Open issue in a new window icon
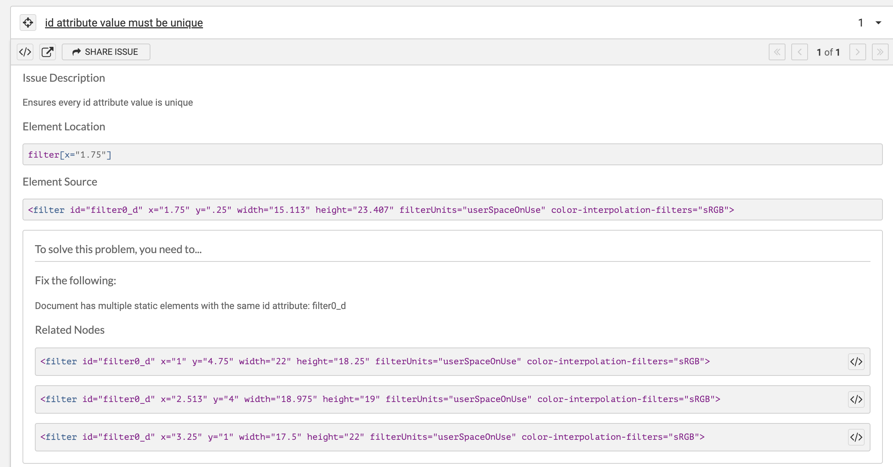Image resolution: width=893 pixels, height=467 pixels. (48, 52)
